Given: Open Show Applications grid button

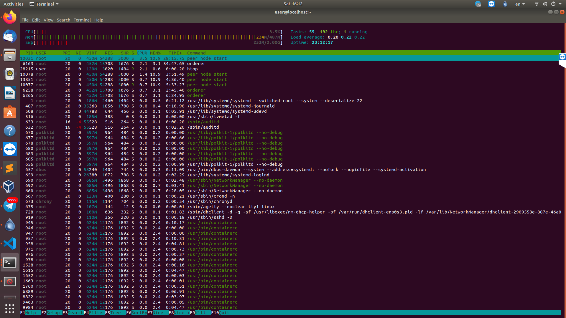Looking at the screenshot, I should pos(10,308).
